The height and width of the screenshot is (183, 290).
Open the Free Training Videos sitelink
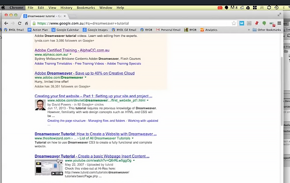[90, 63]
